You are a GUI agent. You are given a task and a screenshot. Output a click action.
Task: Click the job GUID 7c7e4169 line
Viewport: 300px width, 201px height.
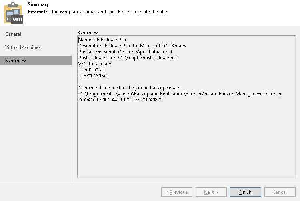click(121, 100)
